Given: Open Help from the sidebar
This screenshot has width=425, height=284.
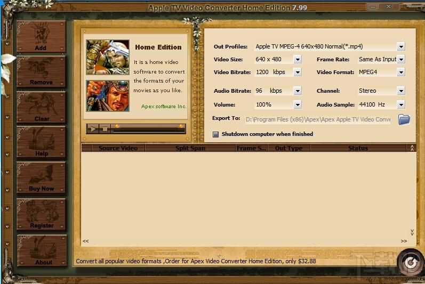Looking at the screenshot, I should coord(41,142).
